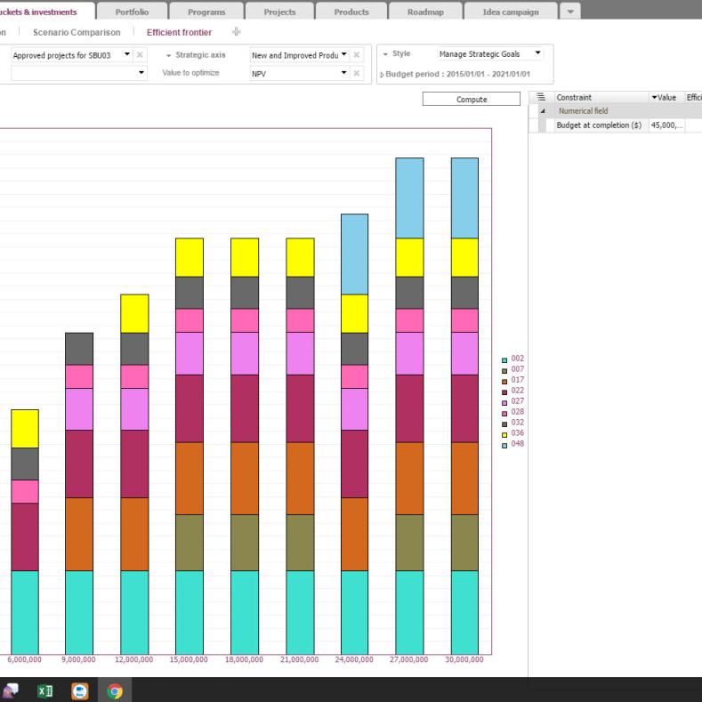
Task: Click the 028 legend pink swatch
Action: [x=504, y=413]
